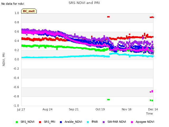
Task: Click the Oct 19 axis date
Action: [100, 109]
